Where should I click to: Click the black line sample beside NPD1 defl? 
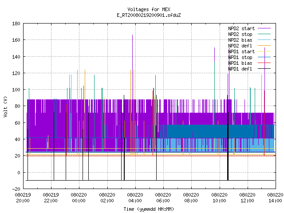[x=264, y=69]
